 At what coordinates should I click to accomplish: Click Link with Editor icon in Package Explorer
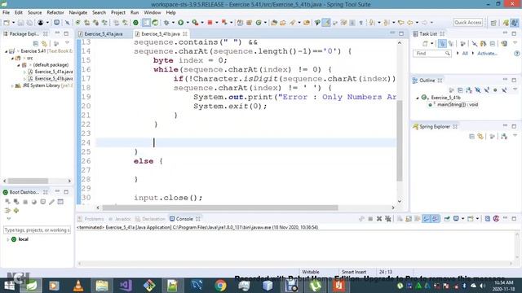(44, 43)
